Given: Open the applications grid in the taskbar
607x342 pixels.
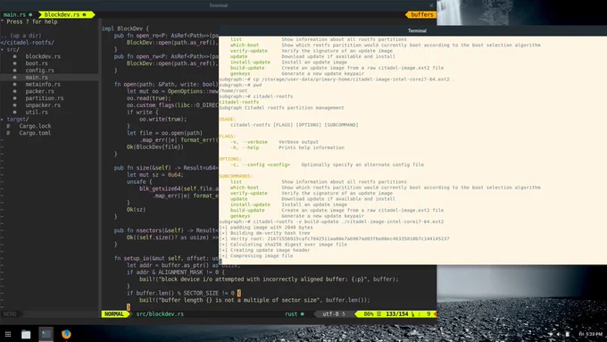Looking at the screenshot, I should coord(8,334).
